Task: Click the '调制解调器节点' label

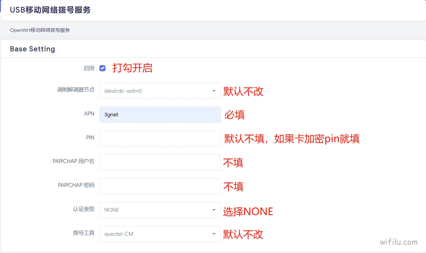Action: [x=76, y=90]
